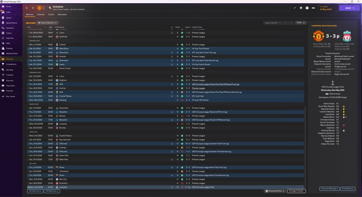Image resolution: width=362 pixels, height=197 pixels.
Task: Click the date 24 May 2024 display
Action: [326, 9]
